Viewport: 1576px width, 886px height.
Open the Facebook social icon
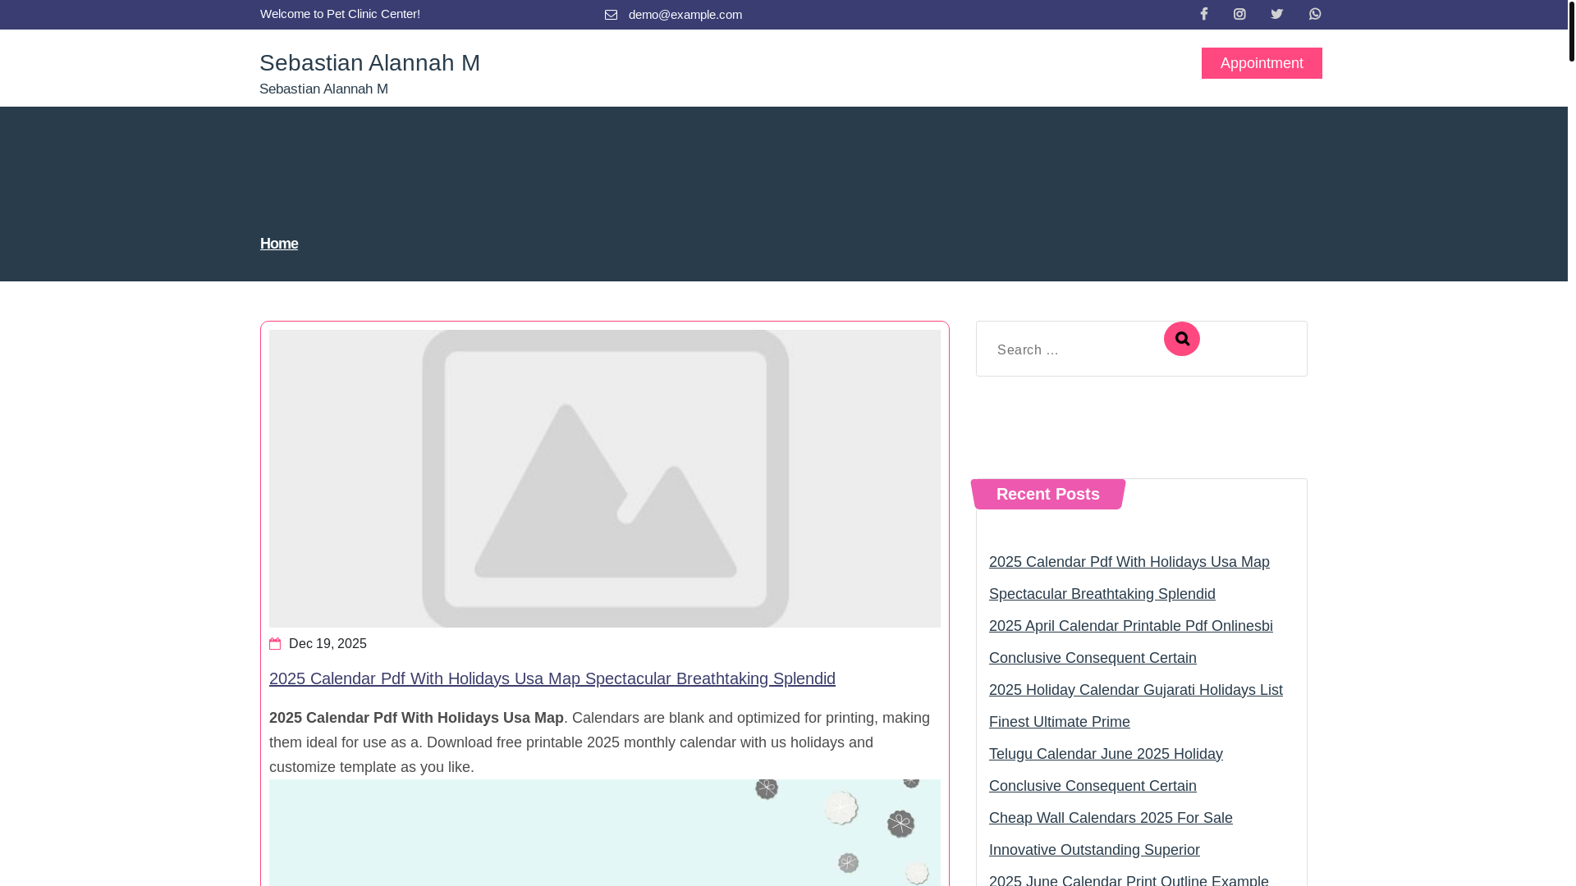click(1204, 14)
